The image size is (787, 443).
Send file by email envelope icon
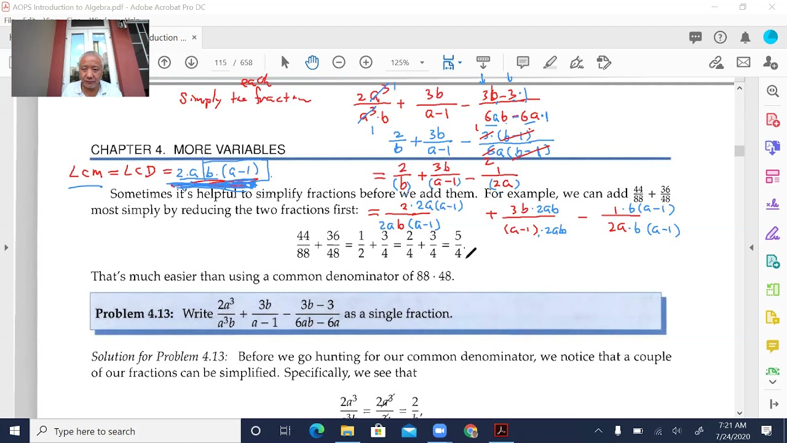click(x=743, y=62)
